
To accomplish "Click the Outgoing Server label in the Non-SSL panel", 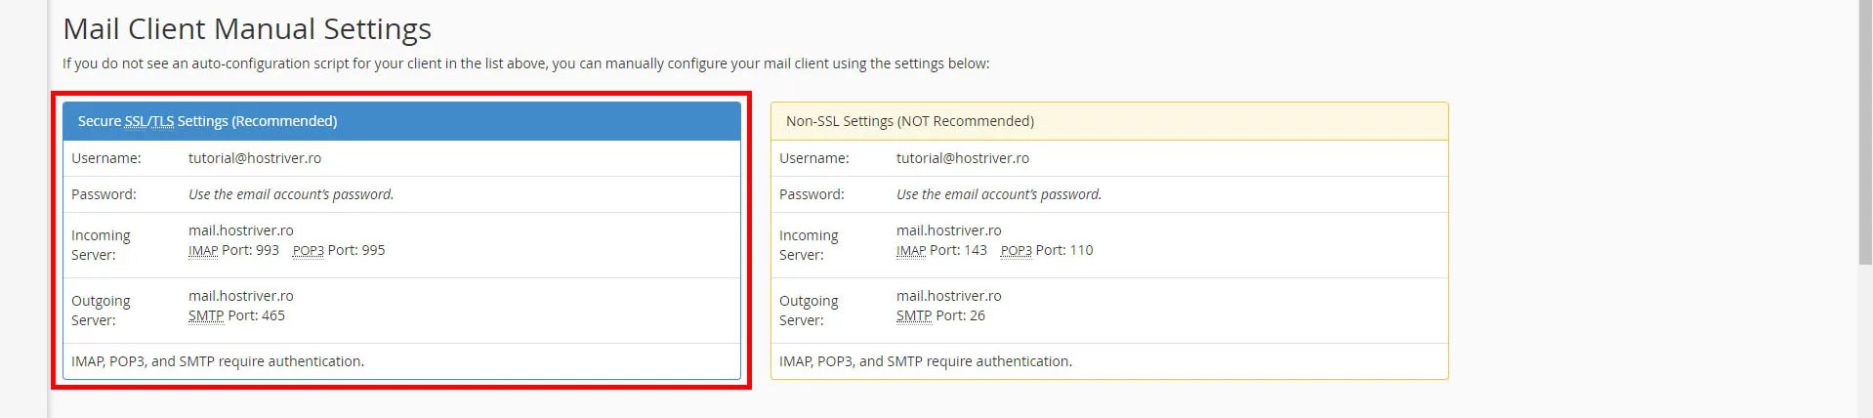I will pos(809,311).
